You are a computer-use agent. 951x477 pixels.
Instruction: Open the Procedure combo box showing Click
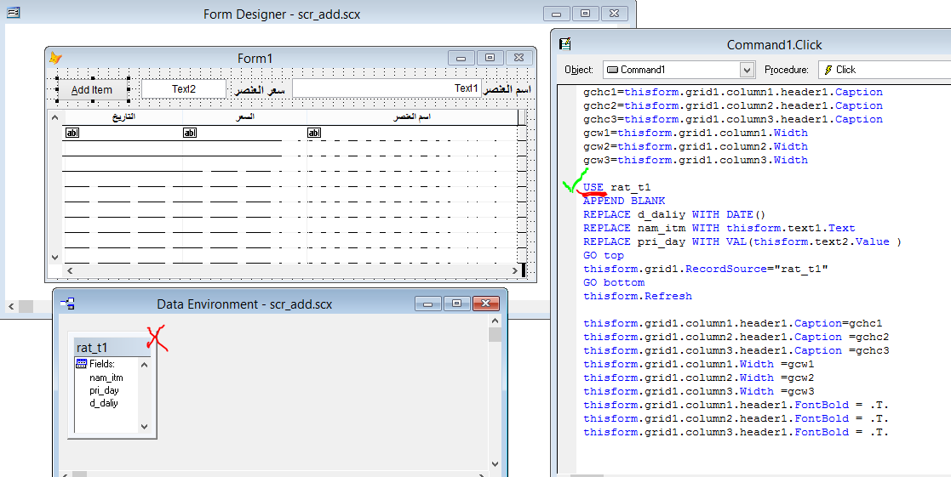point(885,70)
